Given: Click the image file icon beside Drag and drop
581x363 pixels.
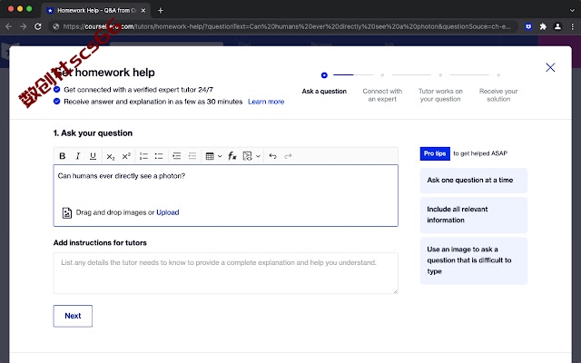Looking at the screenshot, I should [x=66, y=212].
